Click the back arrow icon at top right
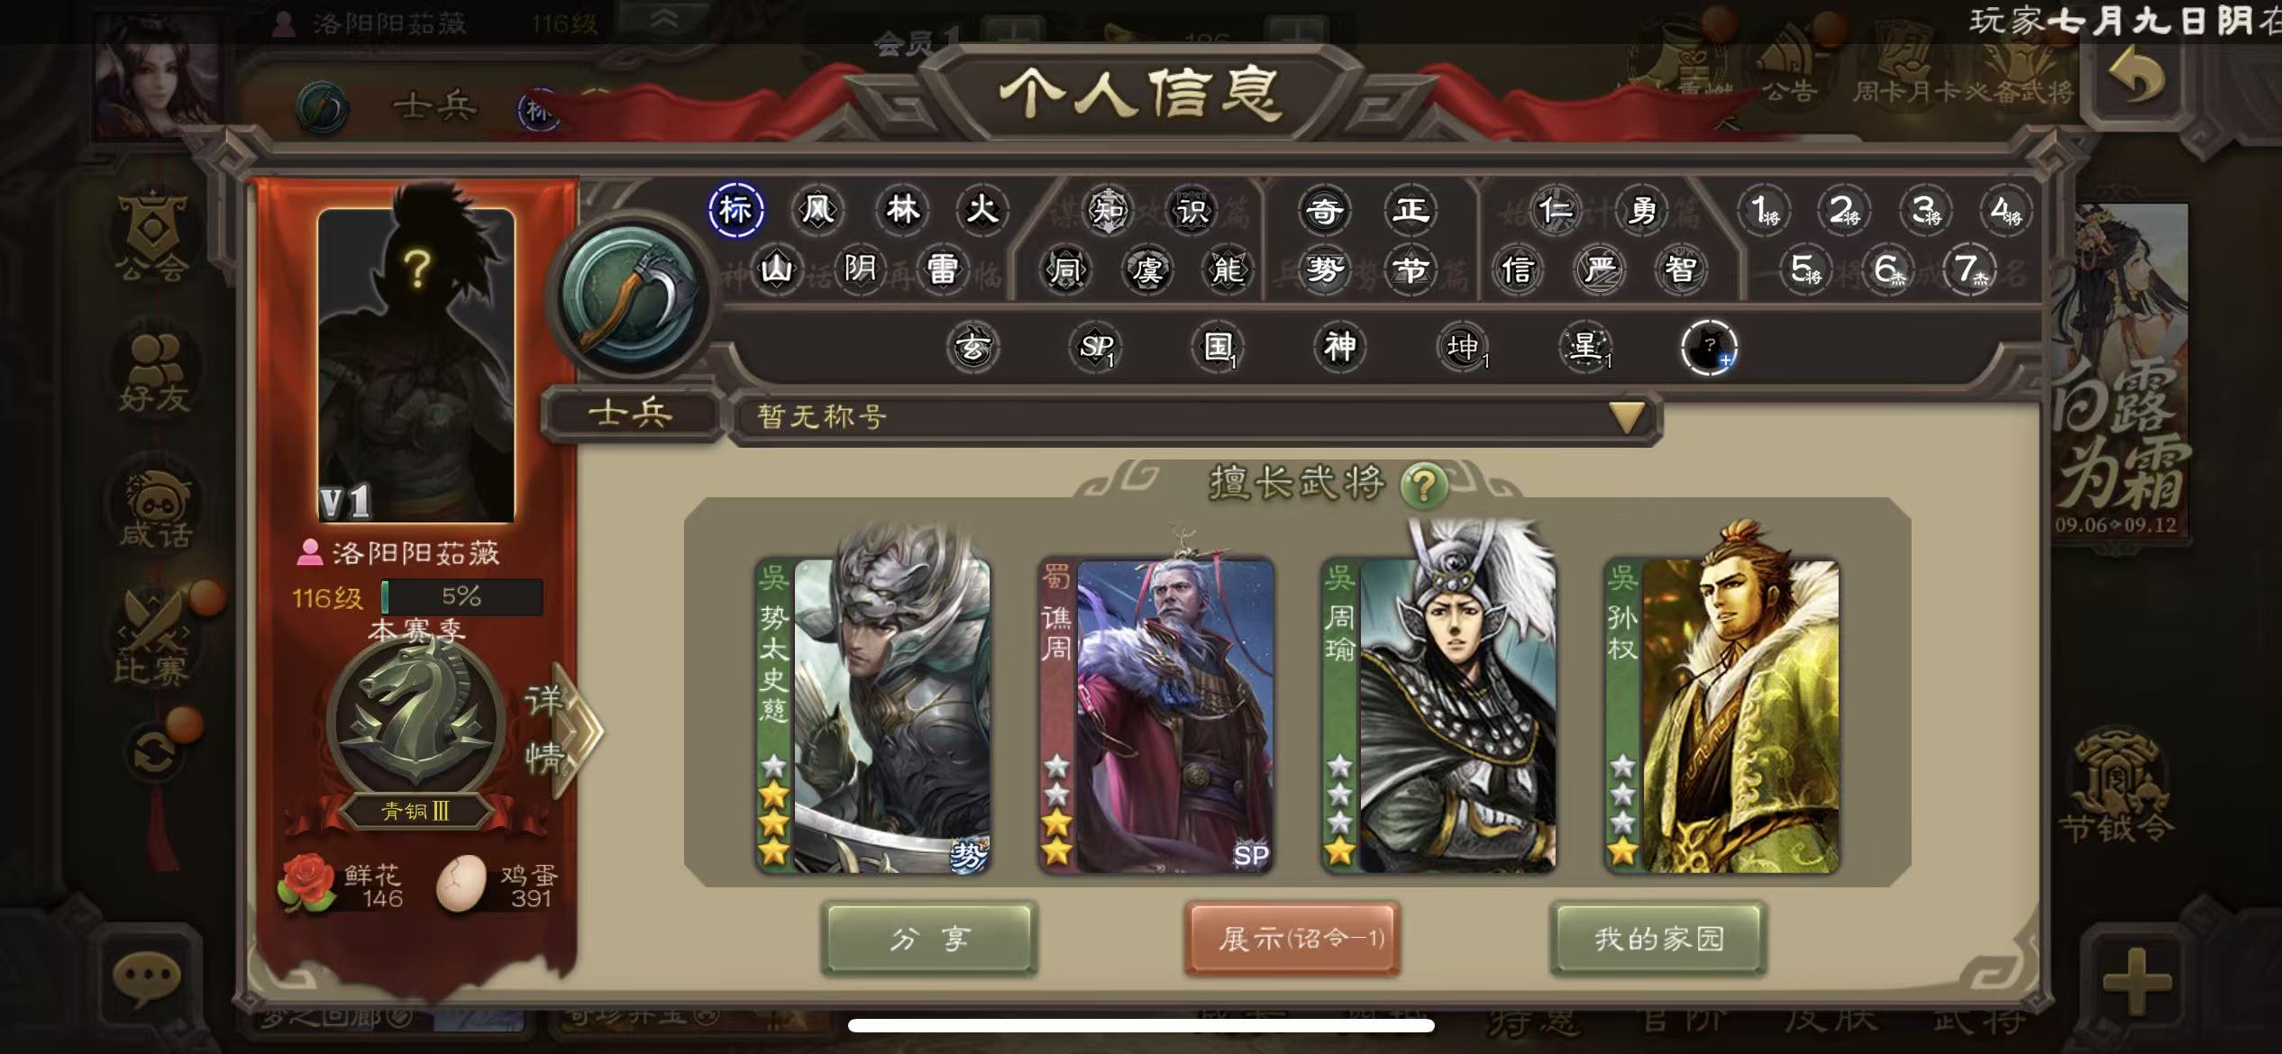 (x=2136, y=78)
